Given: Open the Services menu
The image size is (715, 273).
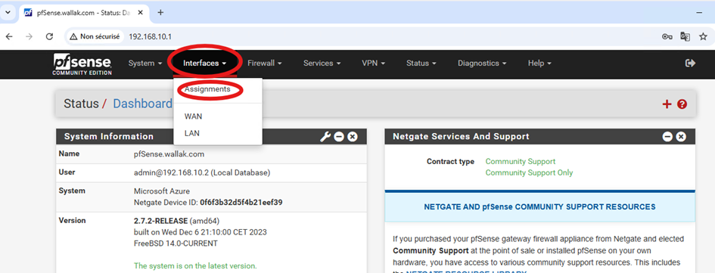Looking at the screenshot, I should pos(322,64).
